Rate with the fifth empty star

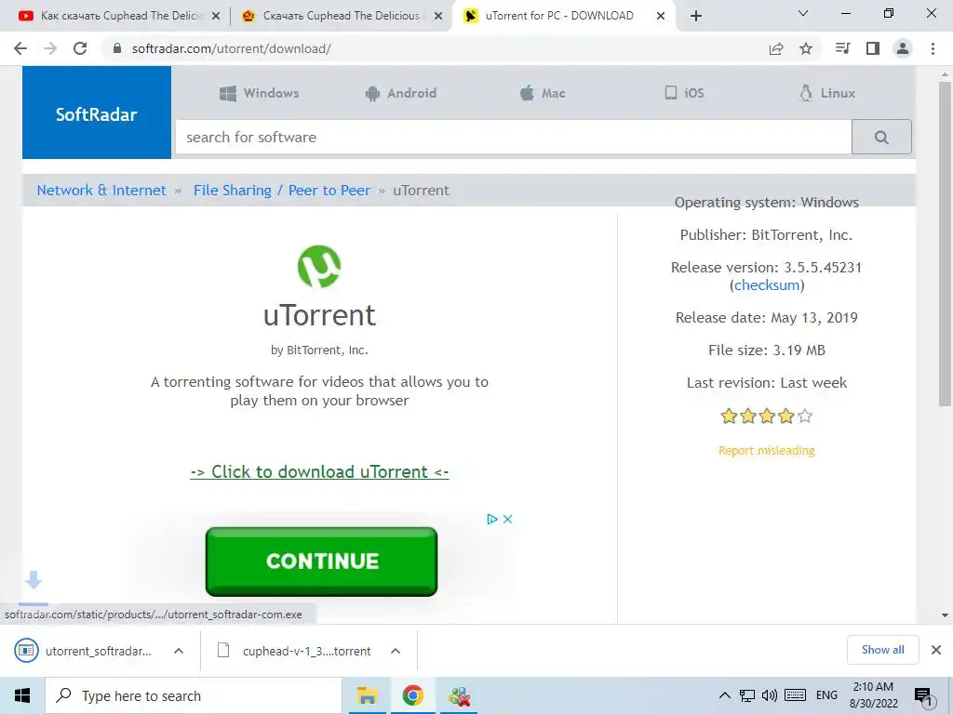tap(805, 416)
